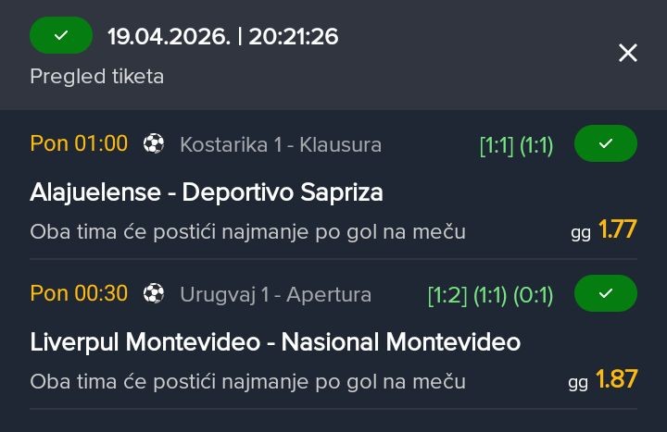Open the Kostarika 1 - Klausura league
Screen dimensions: 667x432
coord(281,145)
